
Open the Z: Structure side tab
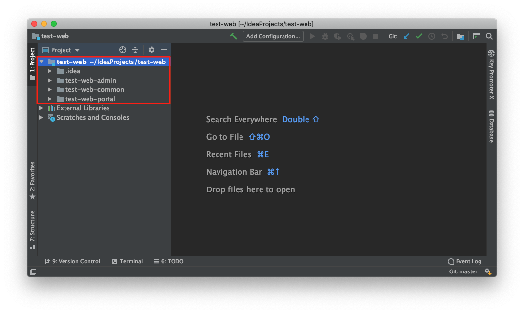point(32,230)
